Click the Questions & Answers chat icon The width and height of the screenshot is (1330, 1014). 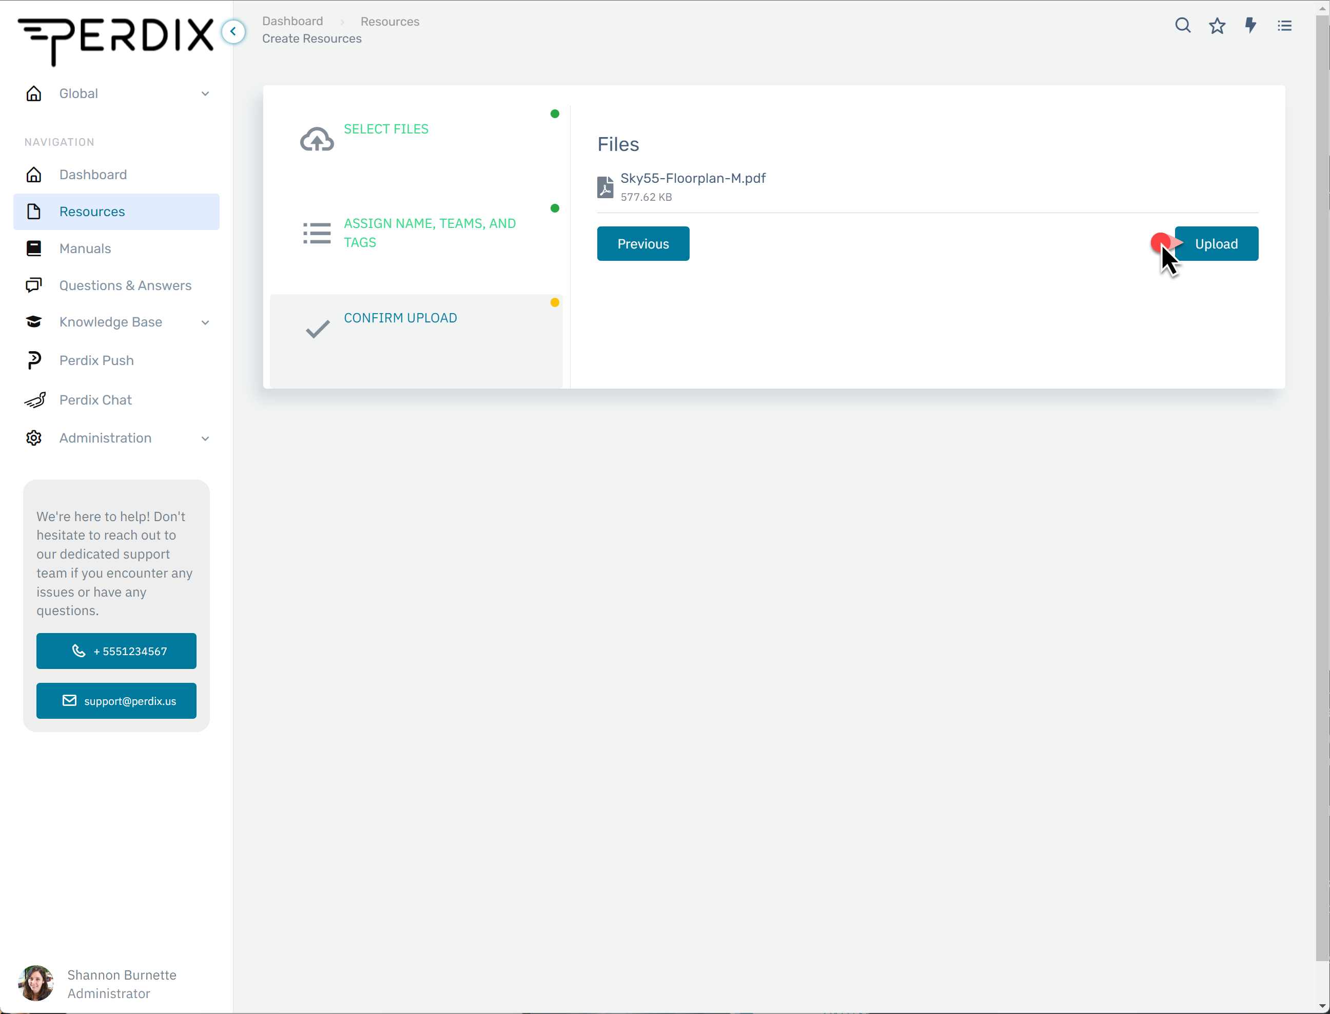34,285
